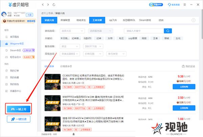The width and height of the screenshot is (203, 137).
Task: Select the 绝地求生 game tab
Action: tap(81, 20)
